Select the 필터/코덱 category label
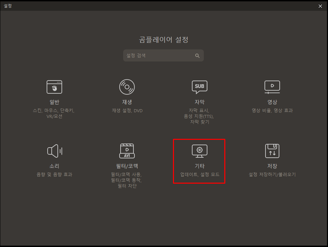328x247 pixels. pos(127,166)
